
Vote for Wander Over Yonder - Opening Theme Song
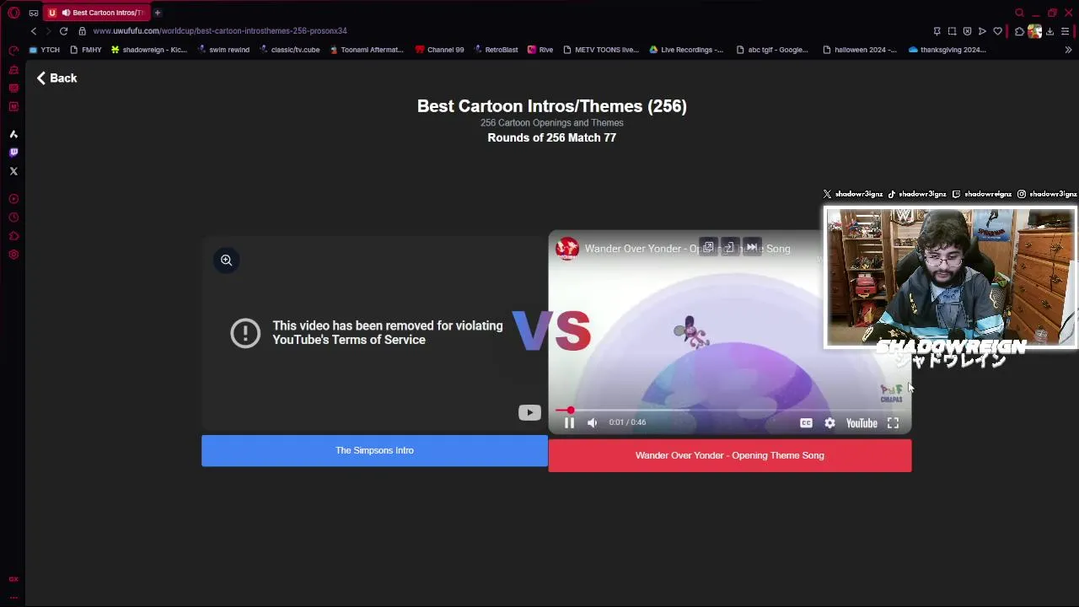730,456
